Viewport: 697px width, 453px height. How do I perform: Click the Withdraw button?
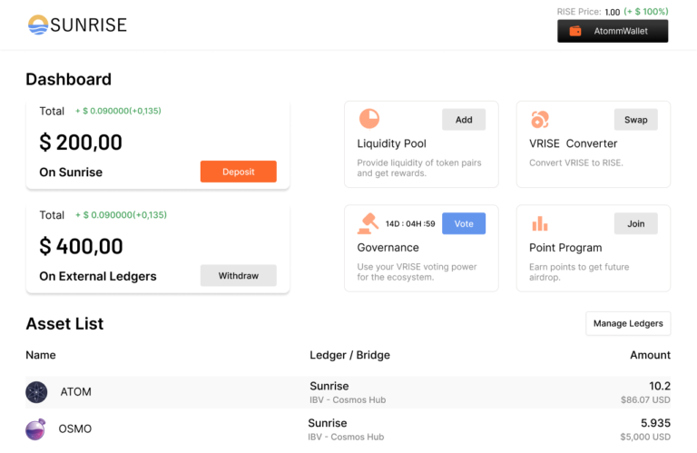click(239, 276)
